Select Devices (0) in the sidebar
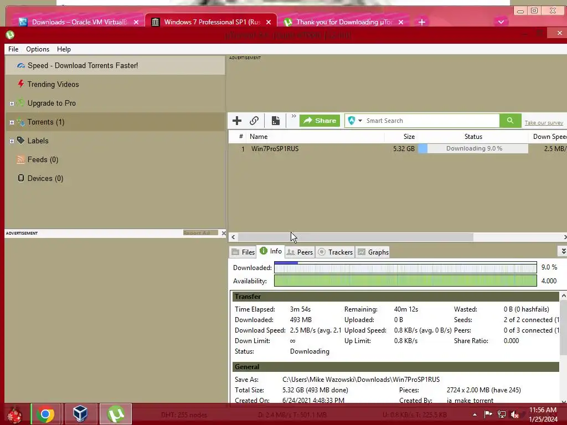Image resolution: width=567 pixels, height=425 pixels. (x=45, y=178)
